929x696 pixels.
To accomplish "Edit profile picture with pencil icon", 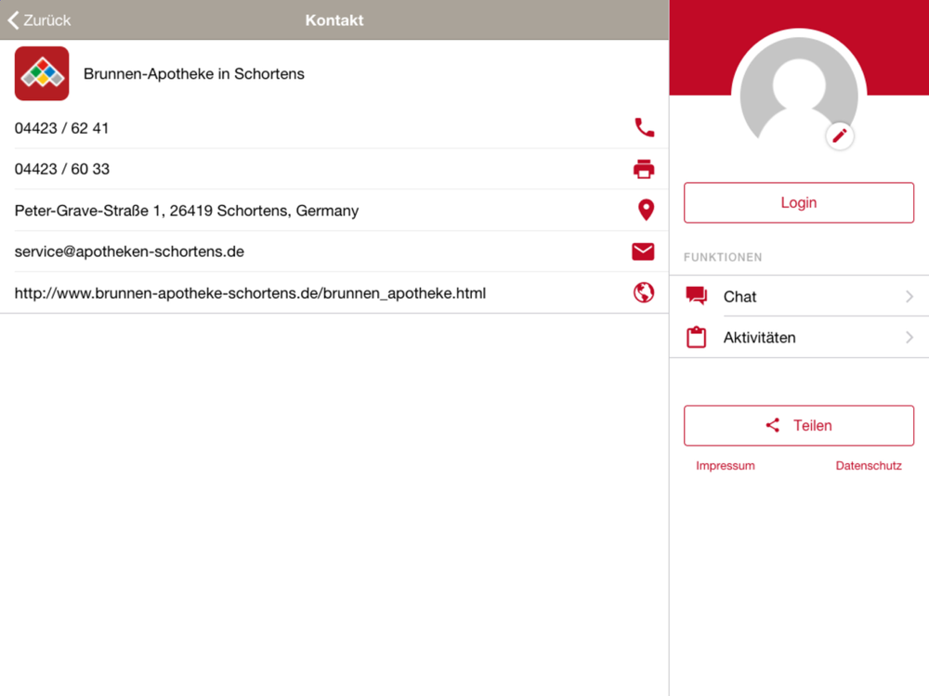I will [840, 136].
